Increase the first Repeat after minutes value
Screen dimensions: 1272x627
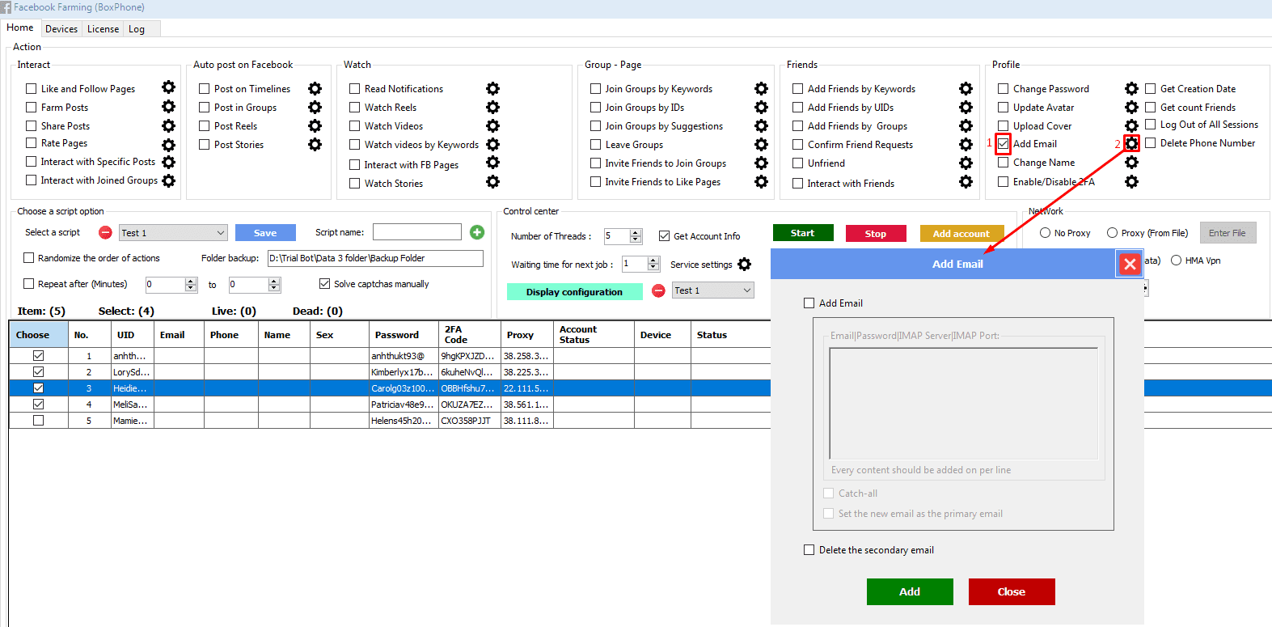tap(191, 281)
